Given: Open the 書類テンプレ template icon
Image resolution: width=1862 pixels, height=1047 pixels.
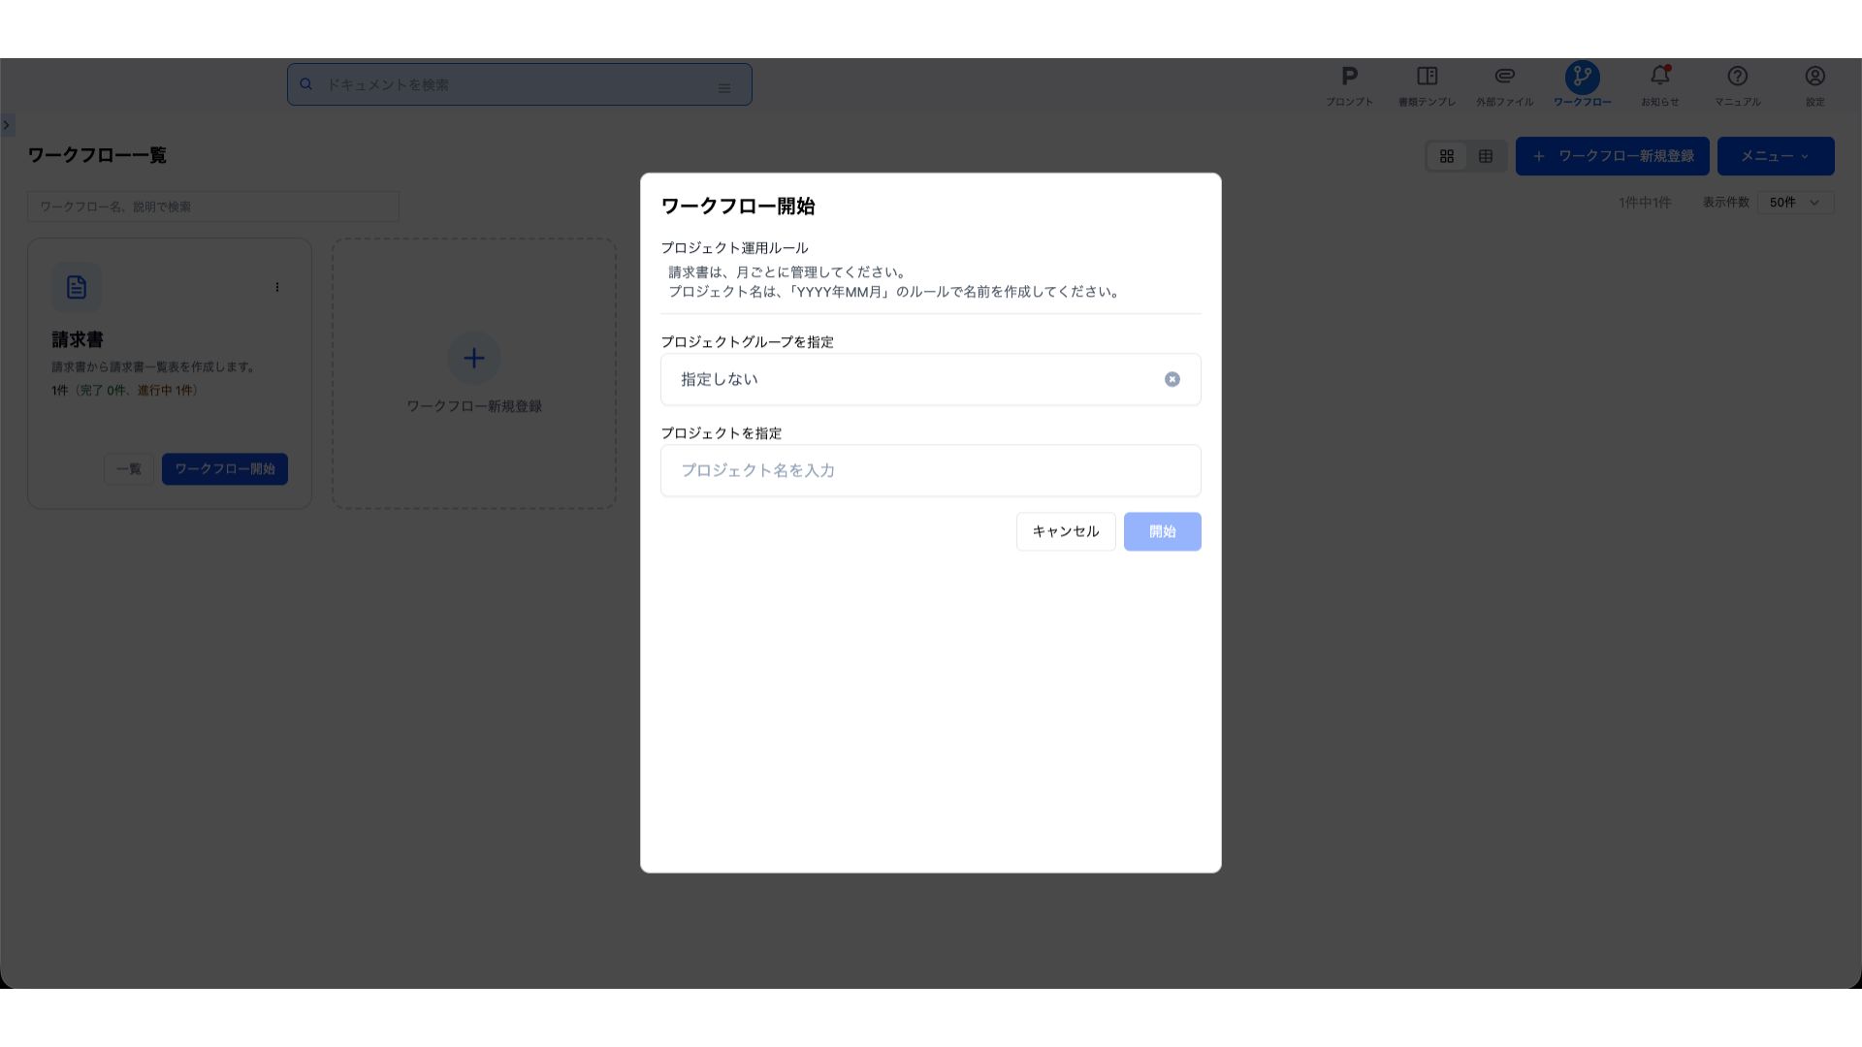Looking at the screenshot, I should pyautogui.click(x=1427, y=78).
